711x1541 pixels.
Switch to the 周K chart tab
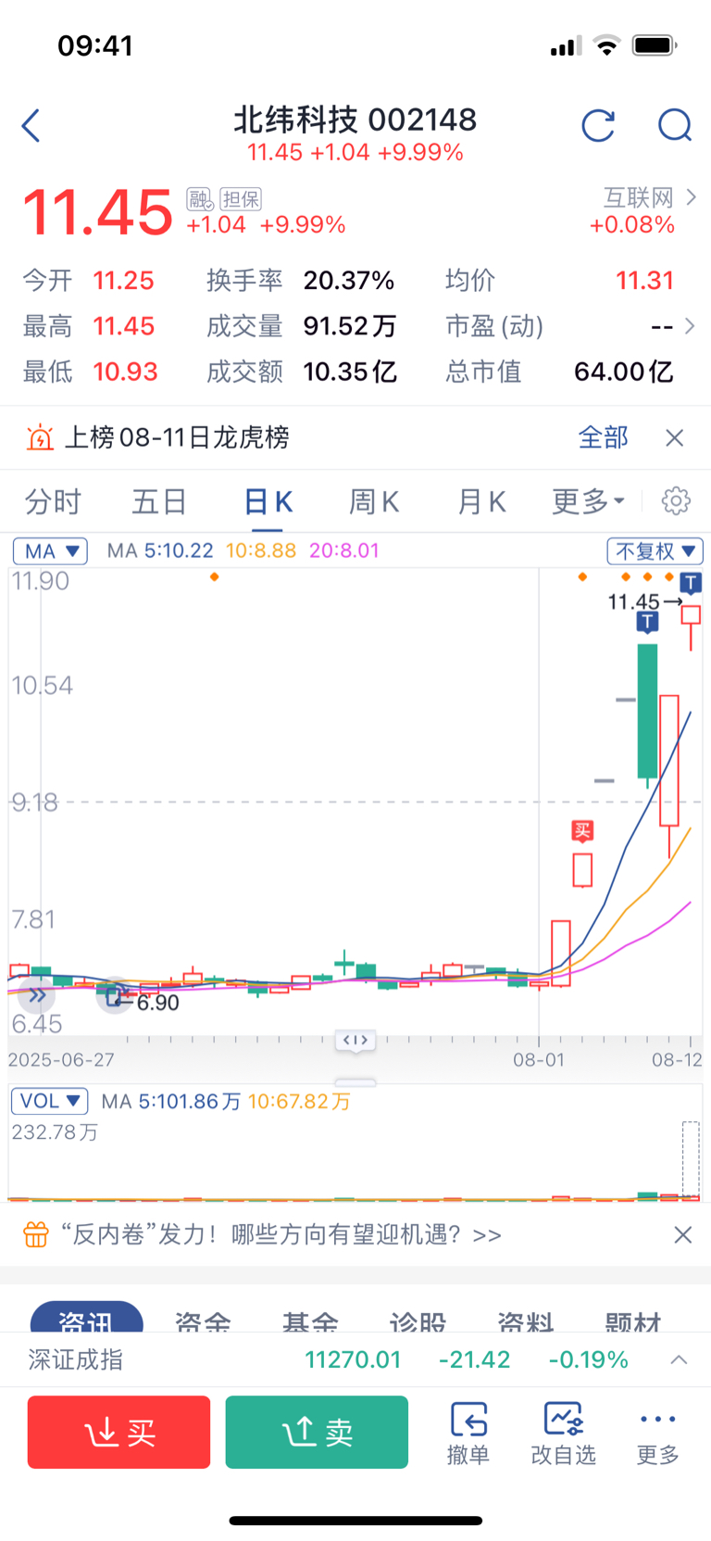374,501
